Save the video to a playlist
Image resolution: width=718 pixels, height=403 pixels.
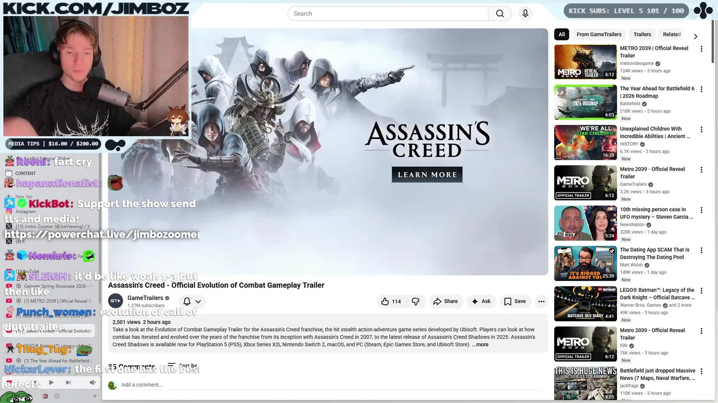[514, 301]
